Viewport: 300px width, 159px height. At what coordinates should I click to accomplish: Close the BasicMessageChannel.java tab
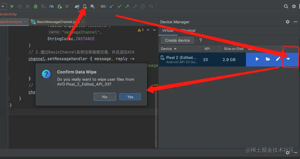[x=83, y=22]
